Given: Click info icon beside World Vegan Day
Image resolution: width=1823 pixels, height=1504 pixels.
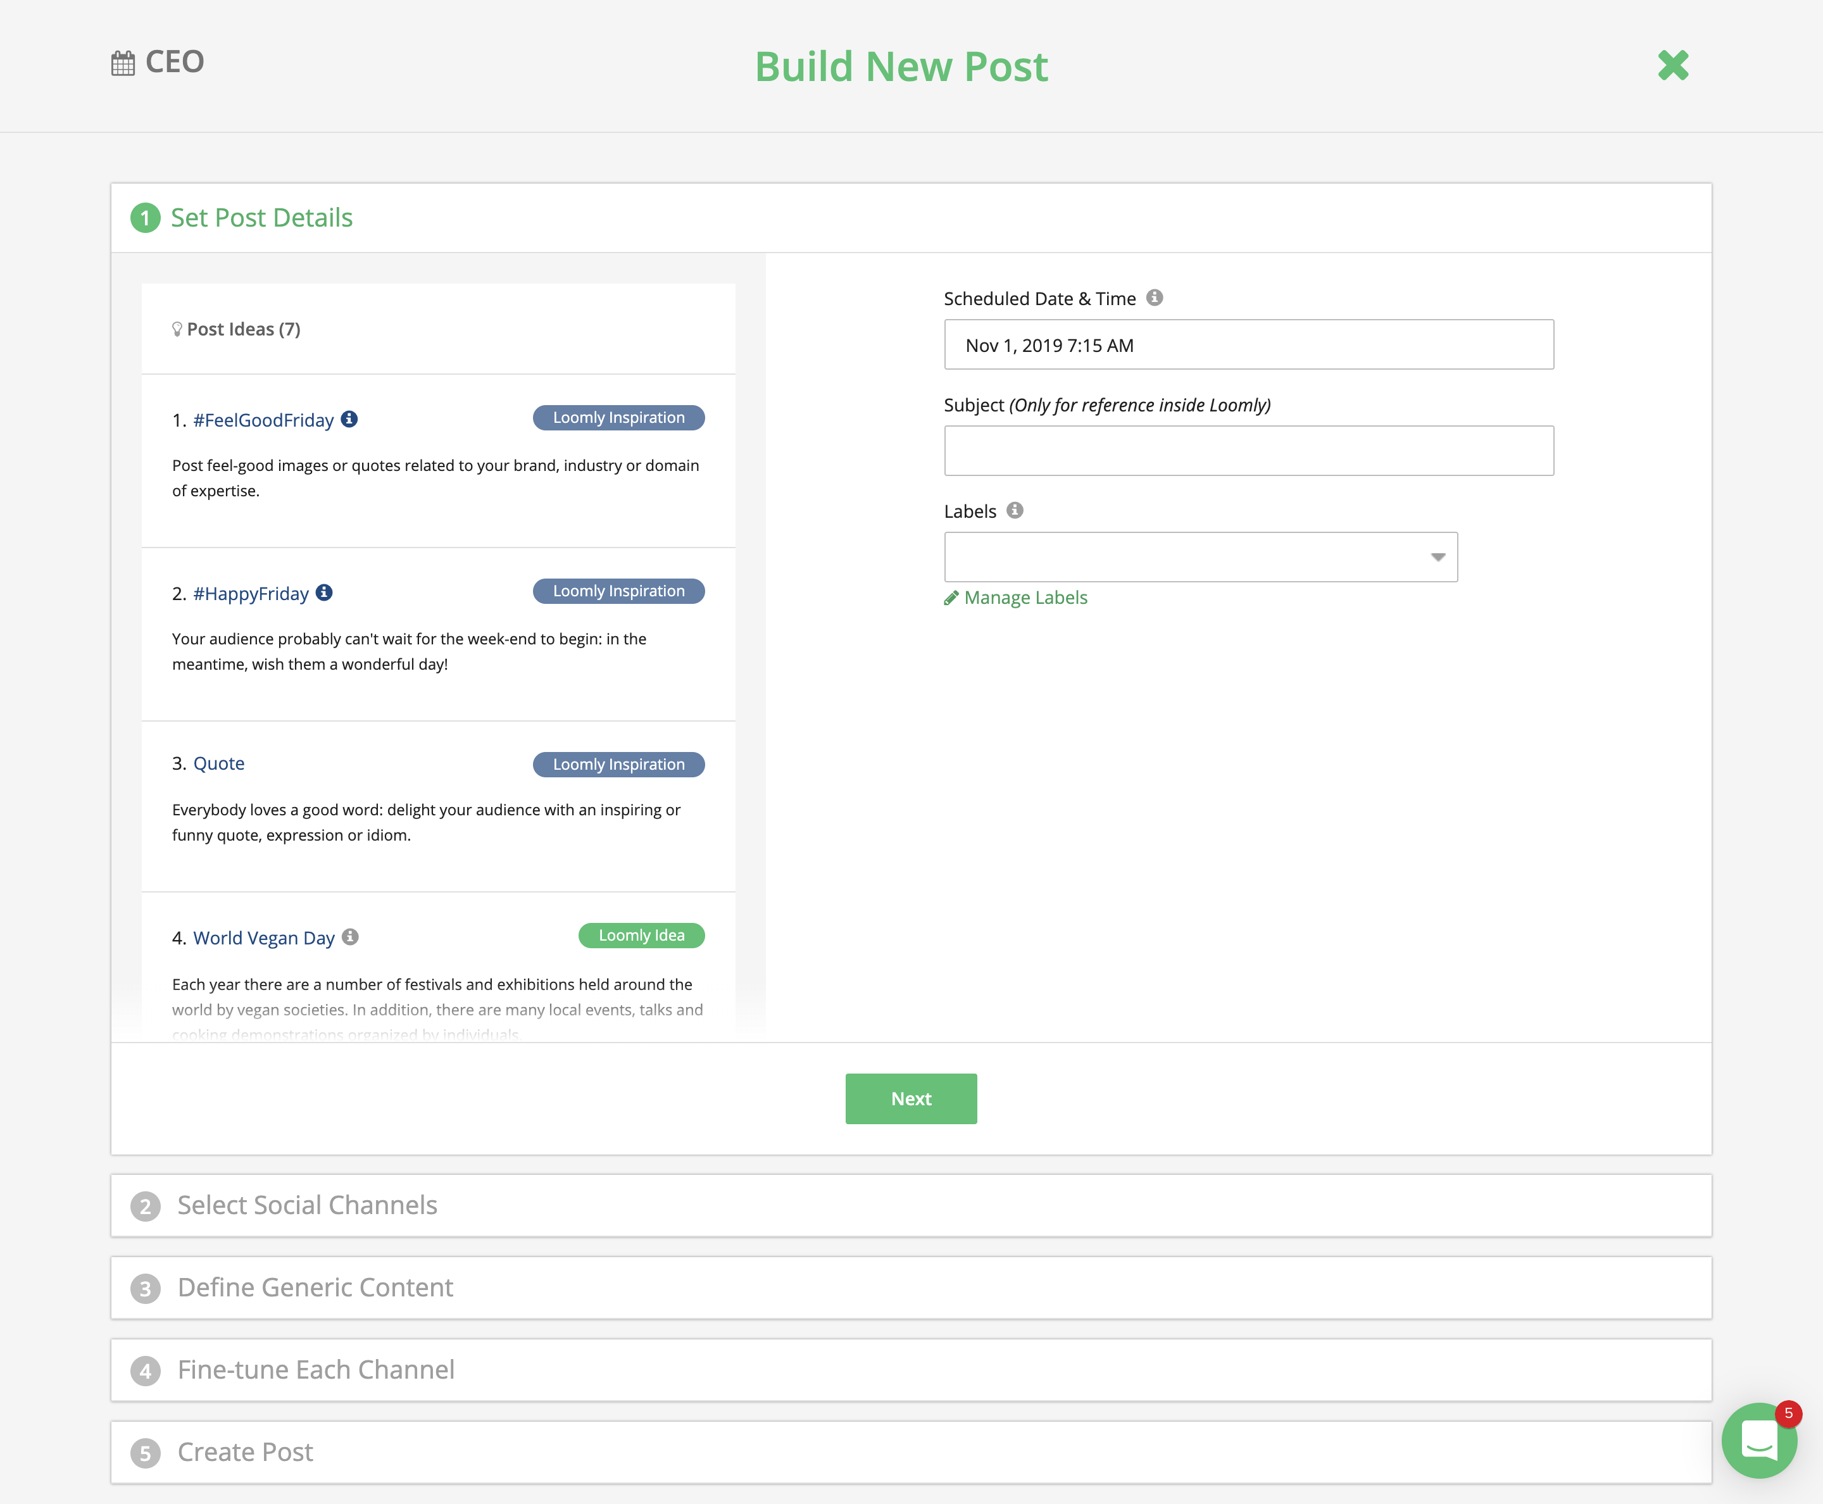Looking at the screenshot, I should coord(350,937).
